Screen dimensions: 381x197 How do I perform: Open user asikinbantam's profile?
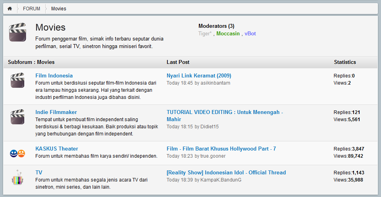coord(215,83)
